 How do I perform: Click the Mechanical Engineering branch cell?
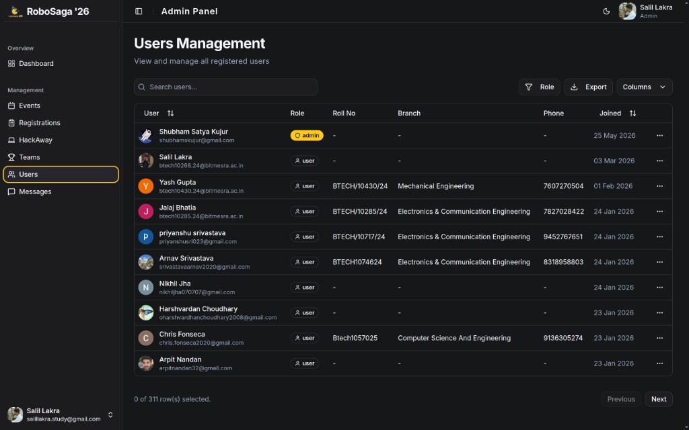pos(435,186)
